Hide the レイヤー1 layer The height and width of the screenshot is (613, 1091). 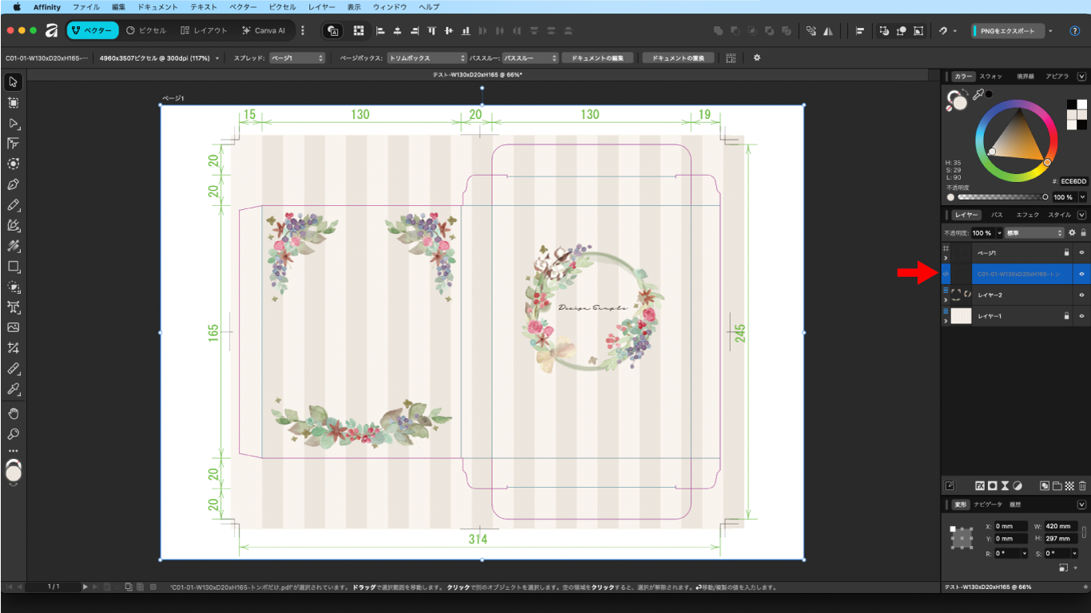(x=1082, y=316)
